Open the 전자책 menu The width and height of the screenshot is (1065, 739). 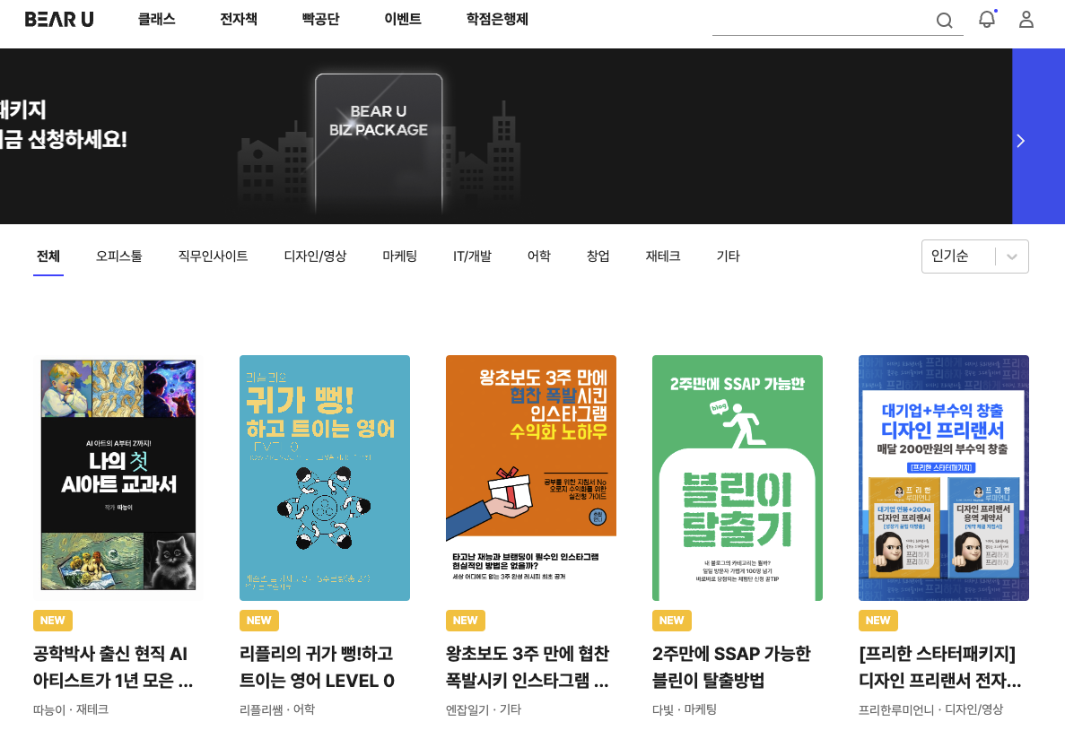pyautogui.click(x=237, y=19)
